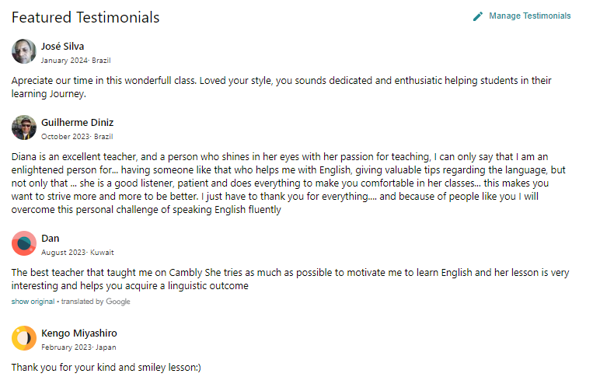This screenshot has height=377, width=593.
Task: Open Manage Testimonials link
Action: click(x=529, y=16)
